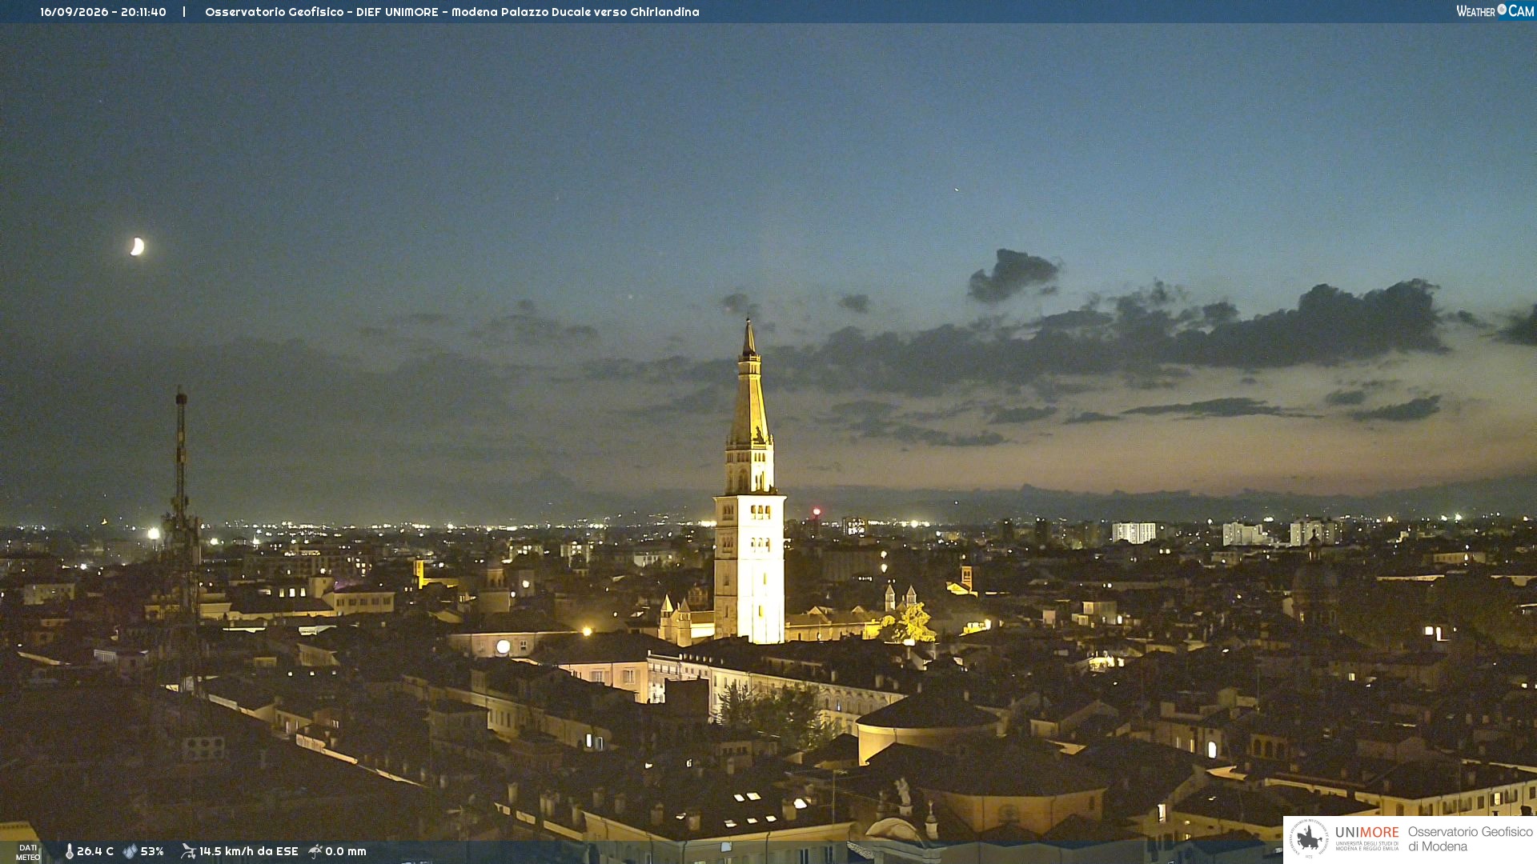The height and width of the screenshot is (864, 1537).
Task: Click the DATI METEO label
Action: [x=28, y=852]
